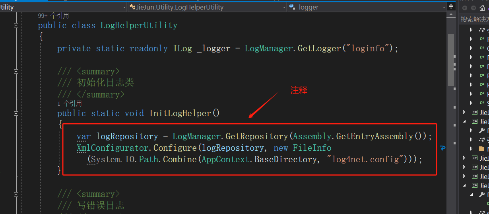Click the Back arrow in Solution Explorer toolbar
Image resolution: width=489 pixels, height=214 pixels.
pos(464,8)
